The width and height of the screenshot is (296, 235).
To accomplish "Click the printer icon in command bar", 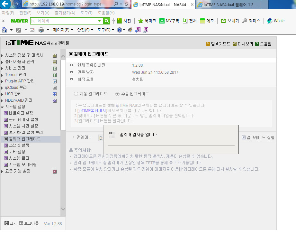I will click(41, 30).
